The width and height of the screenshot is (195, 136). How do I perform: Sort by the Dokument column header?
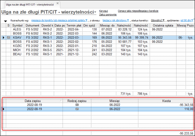(32, 26)
